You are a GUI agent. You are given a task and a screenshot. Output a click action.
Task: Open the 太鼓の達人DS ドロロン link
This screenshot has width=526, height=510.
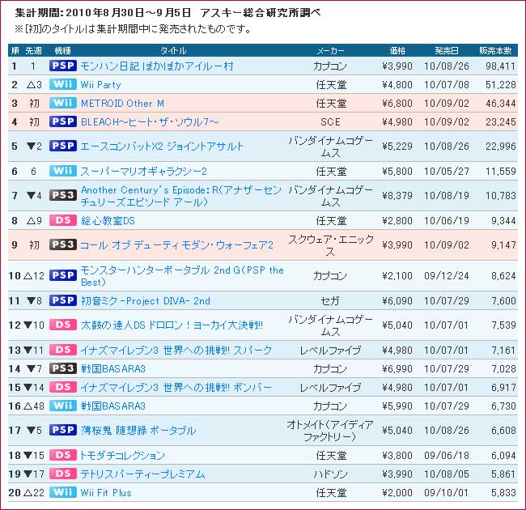[172, 325]
